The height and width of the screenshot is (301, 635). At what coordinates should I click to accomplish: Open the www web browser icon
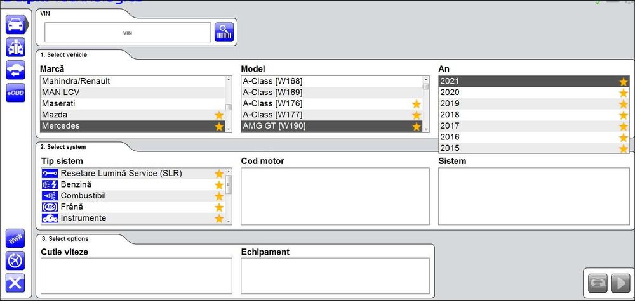coord(15,239)
